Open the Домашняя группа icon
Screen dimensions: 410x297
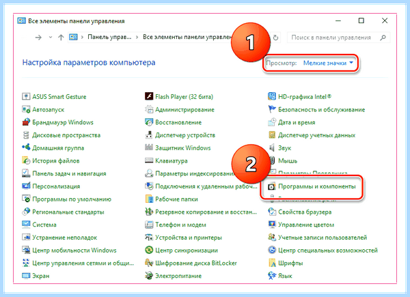(x=26, y=148)
